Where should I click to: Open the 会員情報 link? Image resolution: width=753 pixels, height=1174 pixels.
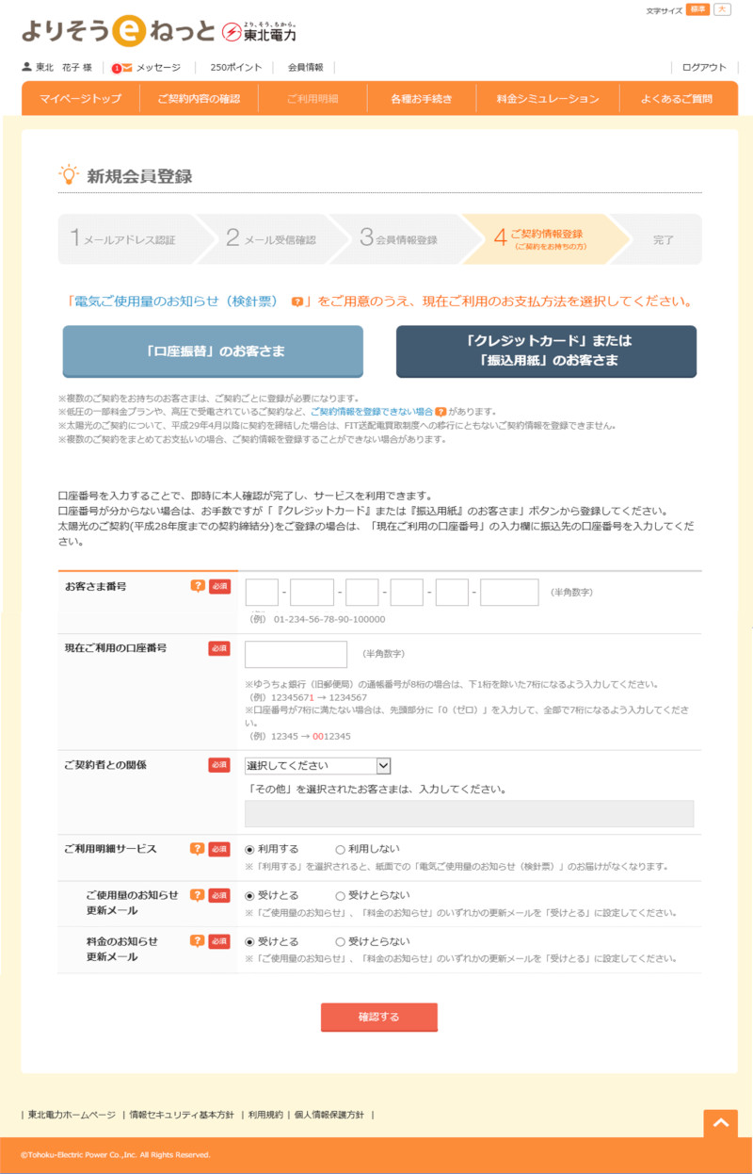(x=305, y=68)
